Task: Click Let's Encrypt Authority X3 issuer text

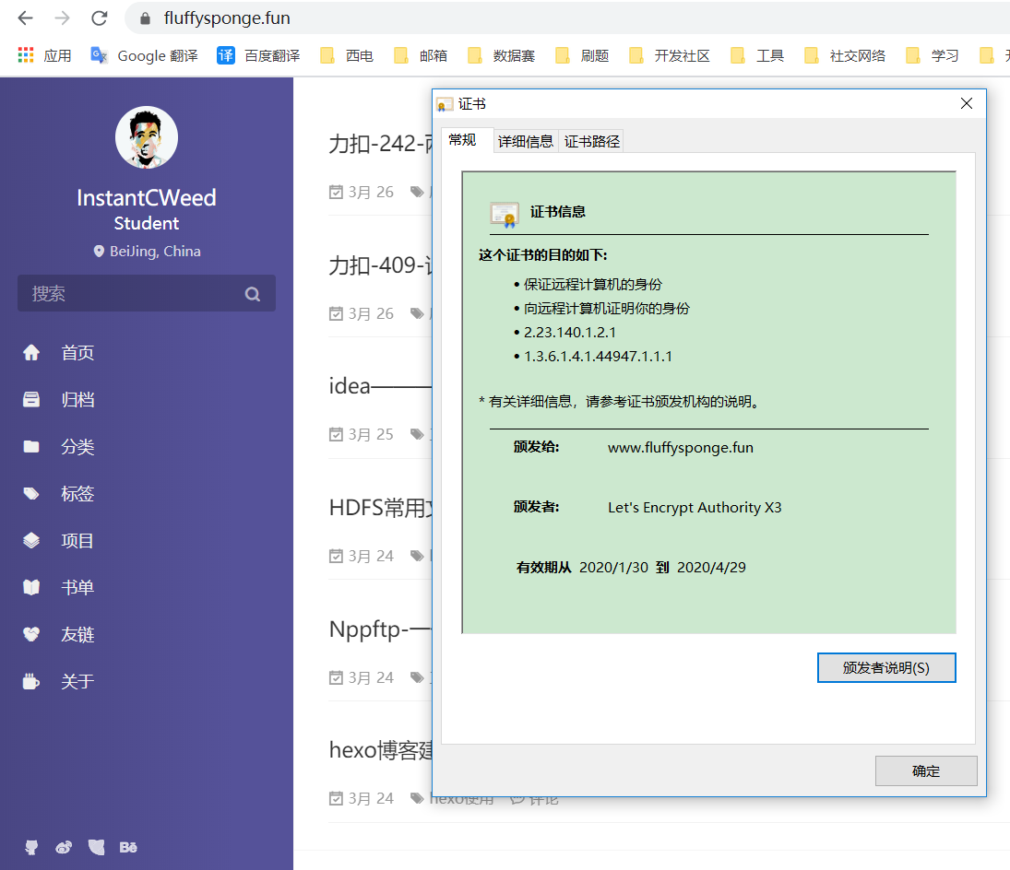Action: [x=695, y=507]
